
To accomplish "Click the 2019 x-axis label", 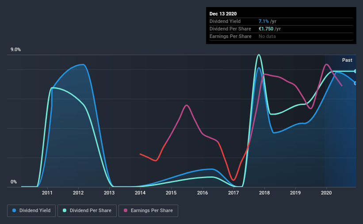I will pyautogui.click(x=295, y=193).
